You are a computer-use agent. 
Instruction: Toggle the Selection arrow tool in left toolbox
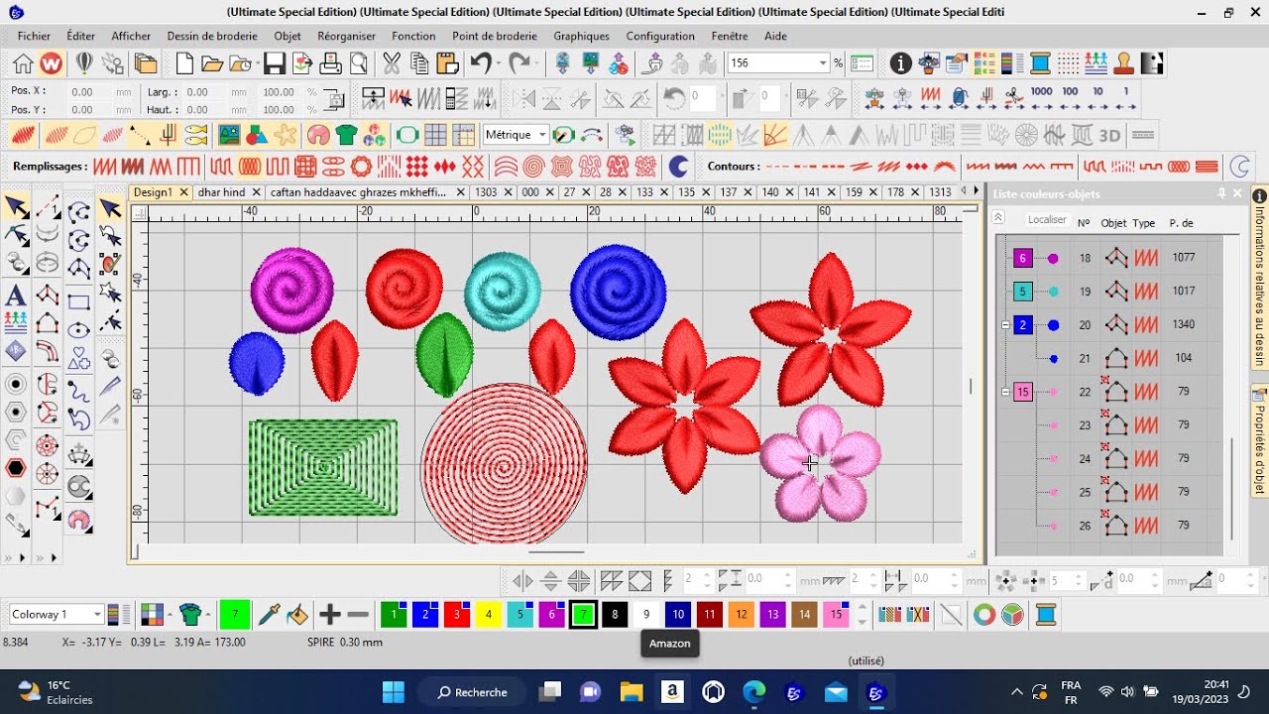tap(16, 206)
